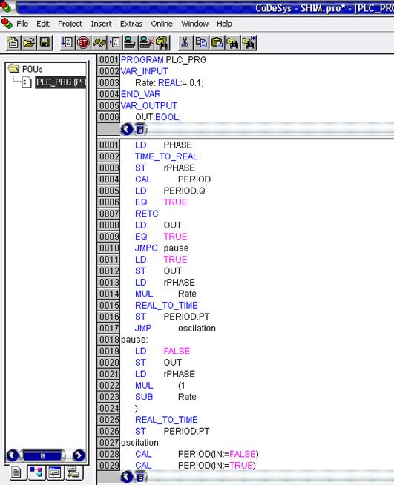
Task: Click right arrow of POU panel scrollbar
Action: pyautogui.click(x=79, y=455)
